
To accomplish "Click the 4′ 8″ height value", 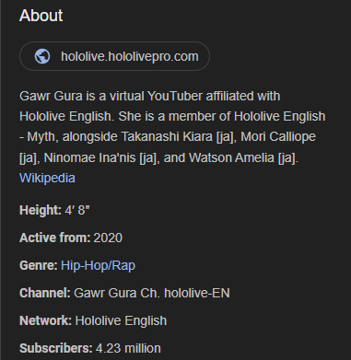I will [x=77, y=210].
